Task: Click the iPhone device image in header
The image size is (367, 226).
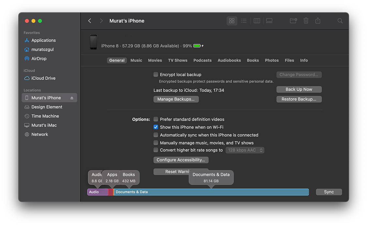Action: point(93,42)
